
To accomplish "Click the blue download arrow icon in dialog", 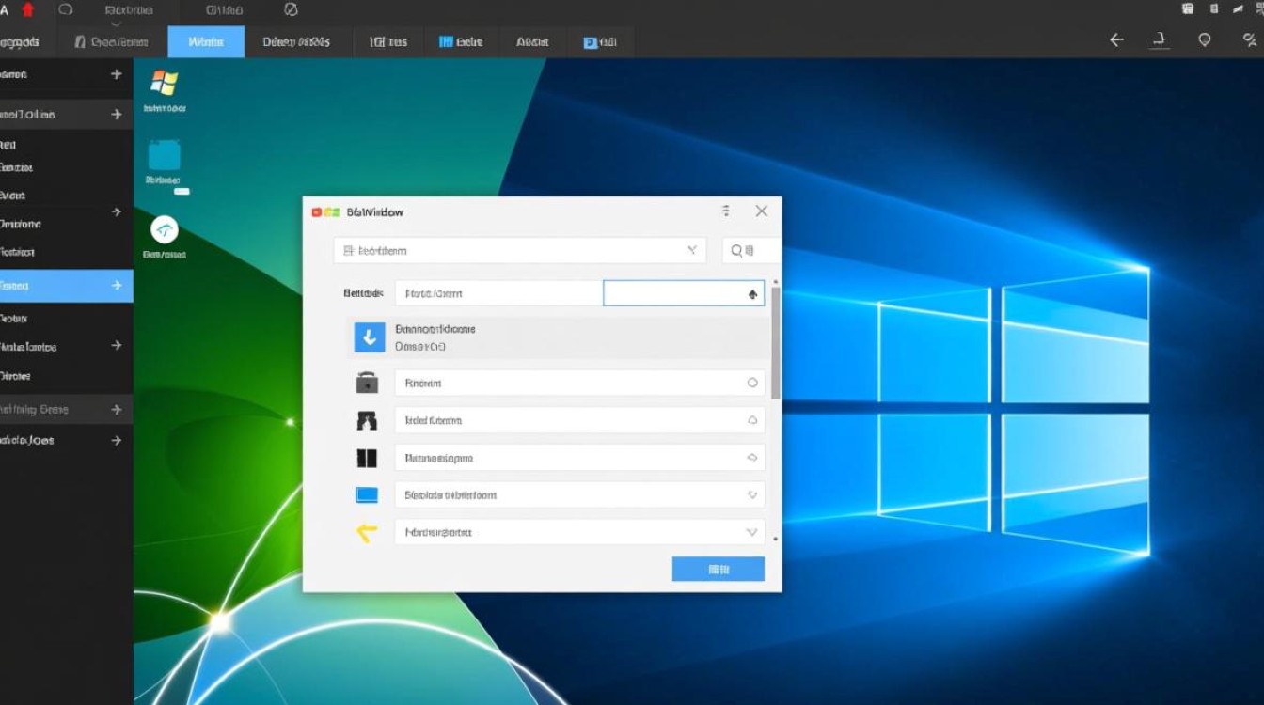I will tap(369, 337).
